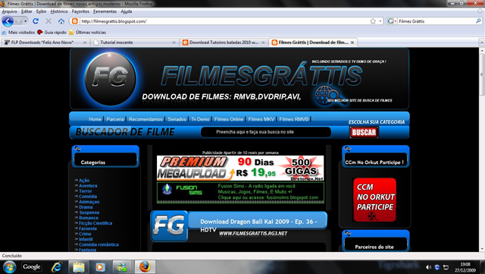This screenshot has height=274, width=485.
Task: Close the Tutorial inocente tab
Action: 174,43
